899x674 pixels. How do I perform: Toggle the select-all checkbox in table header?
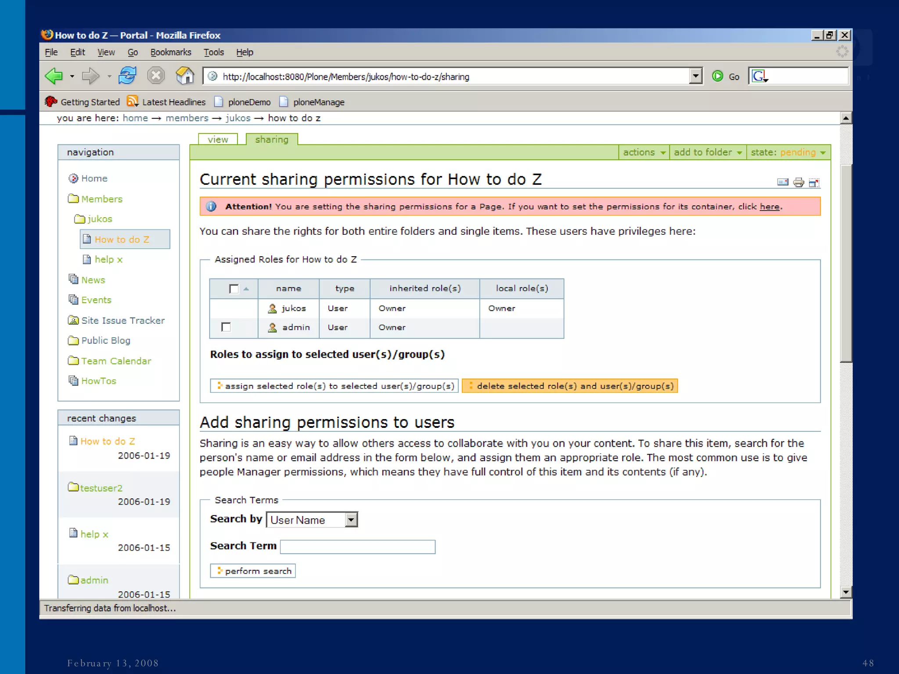pyautogui.click(x=234, y=289)
